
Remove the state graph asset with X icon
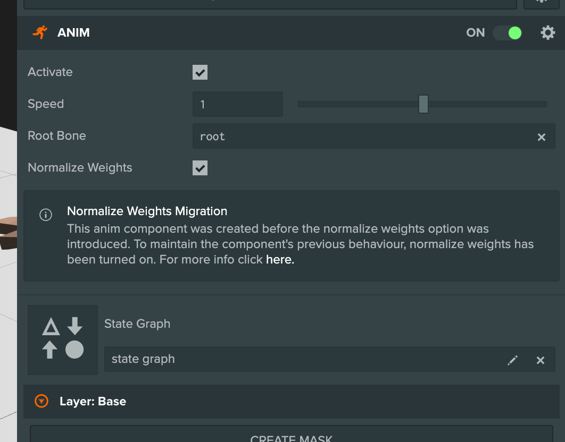[x=541, y=360]
